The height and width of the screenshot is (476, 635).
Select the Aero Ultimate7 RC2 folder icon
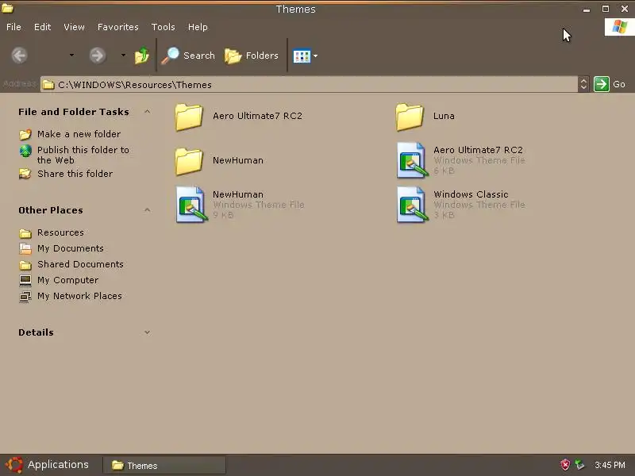pos(189,117)
